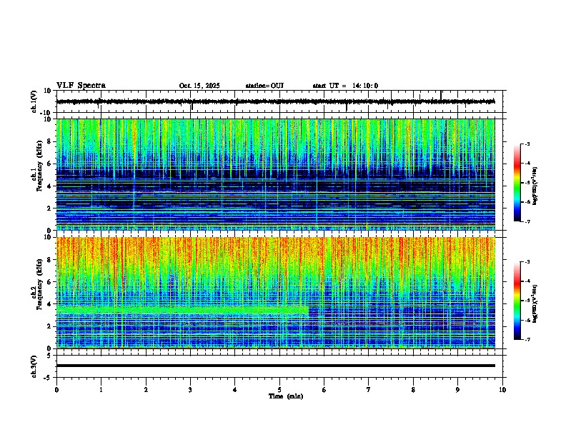
Task: Click the "10" tick on Time axis
Action: (x=502, y=390)
